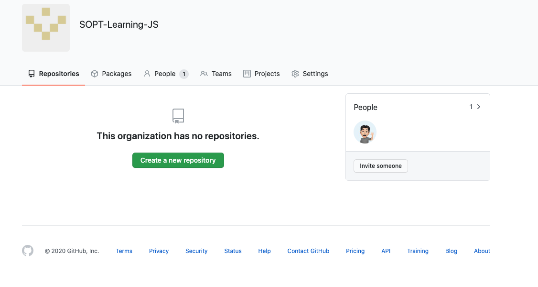Click the Settings gear icon
The height and width of the screenshot is (287, 538).
pyautogui.click(x=295, y=74)
